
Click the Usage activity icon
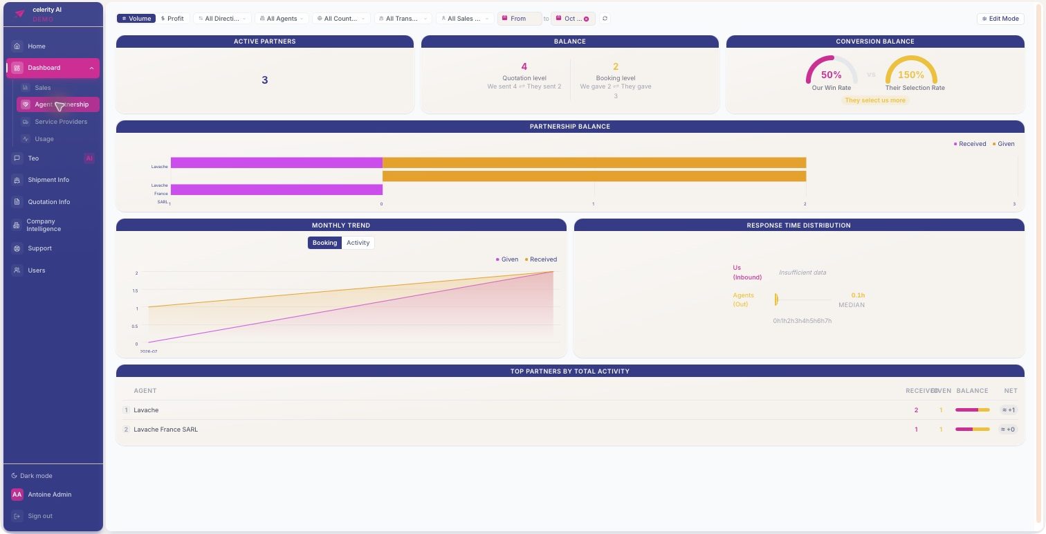[x=26, y=139]
